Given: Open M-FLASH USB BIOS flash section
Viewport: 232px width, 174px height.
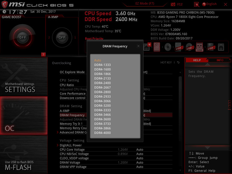Looking at the screenshot, I should click(x=24, y=155).
